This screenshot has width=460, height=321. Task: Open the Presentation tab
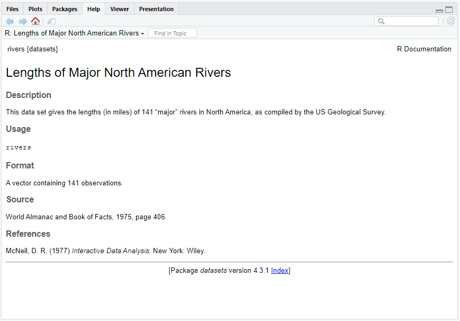point(156,9)
